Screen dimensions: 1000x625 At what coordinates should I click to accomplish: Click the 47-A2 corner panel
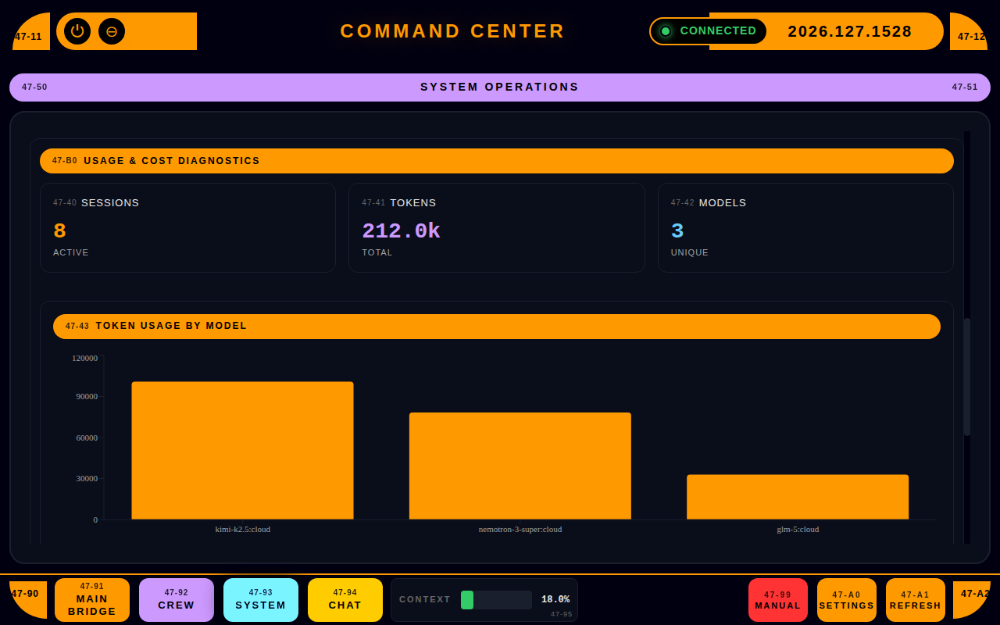pos(972,600)
